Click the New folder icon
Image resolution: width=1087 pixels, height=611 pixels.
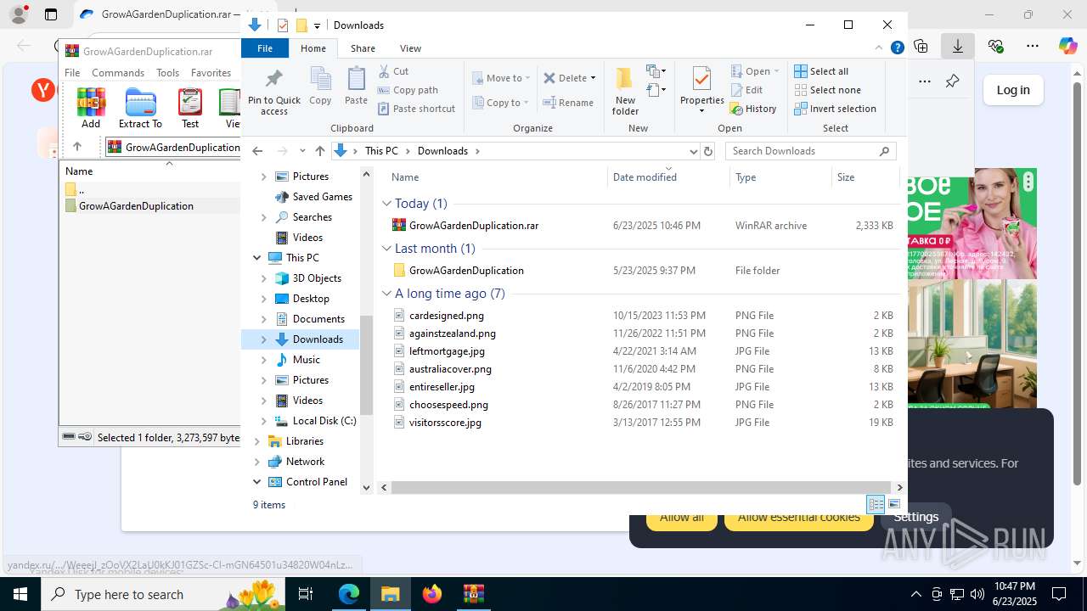click(624, 80)
